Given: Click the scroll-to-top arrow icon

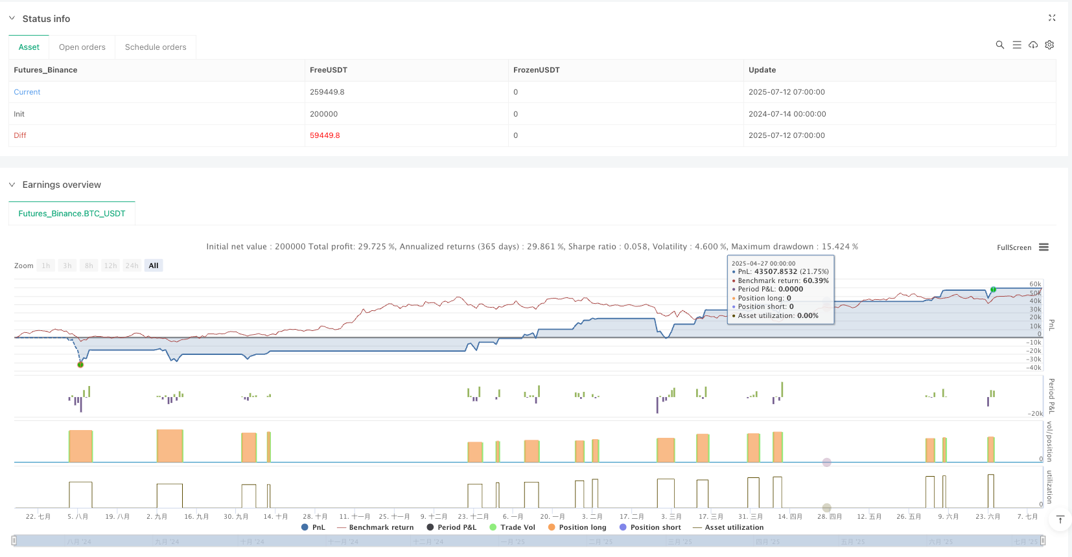Looking at the screenshot, I should coord(1060,519).
